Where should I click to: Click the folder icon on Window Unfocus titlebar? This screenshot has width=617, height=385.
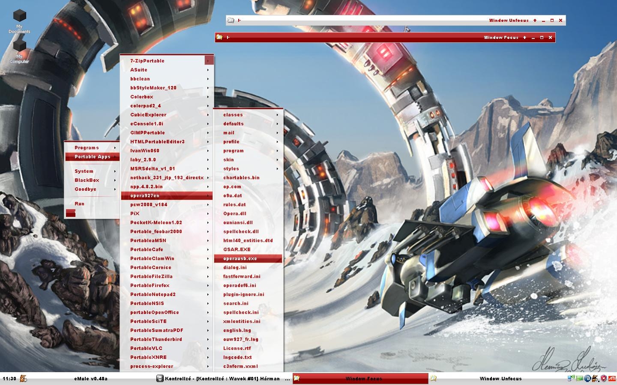click(x=231, y=20)
